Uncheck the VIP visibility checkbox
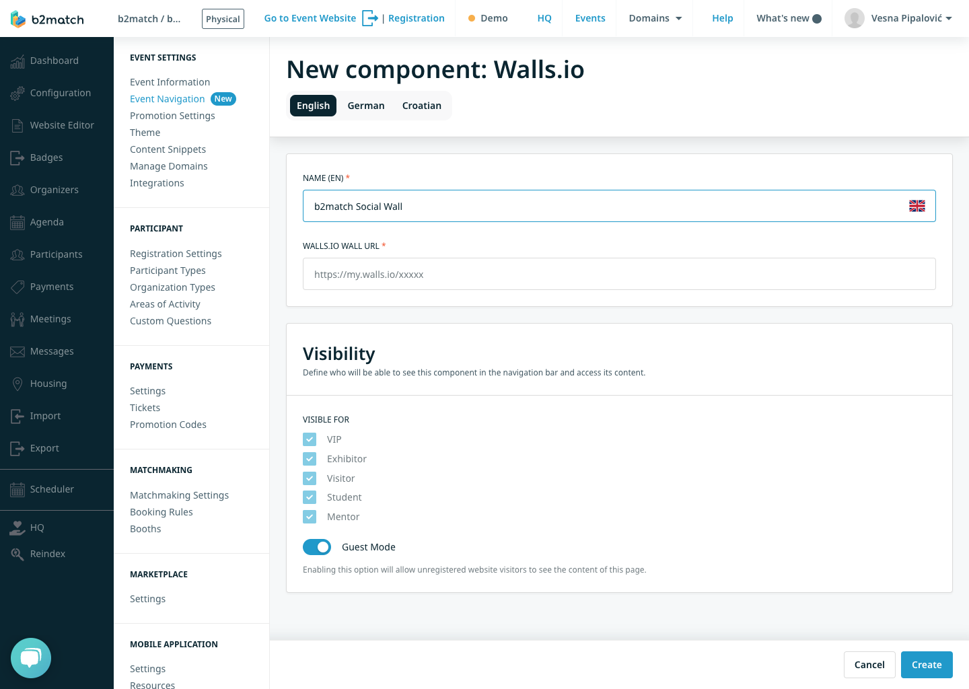The width and height of the screenshot is (969, 689). point(310,439)
